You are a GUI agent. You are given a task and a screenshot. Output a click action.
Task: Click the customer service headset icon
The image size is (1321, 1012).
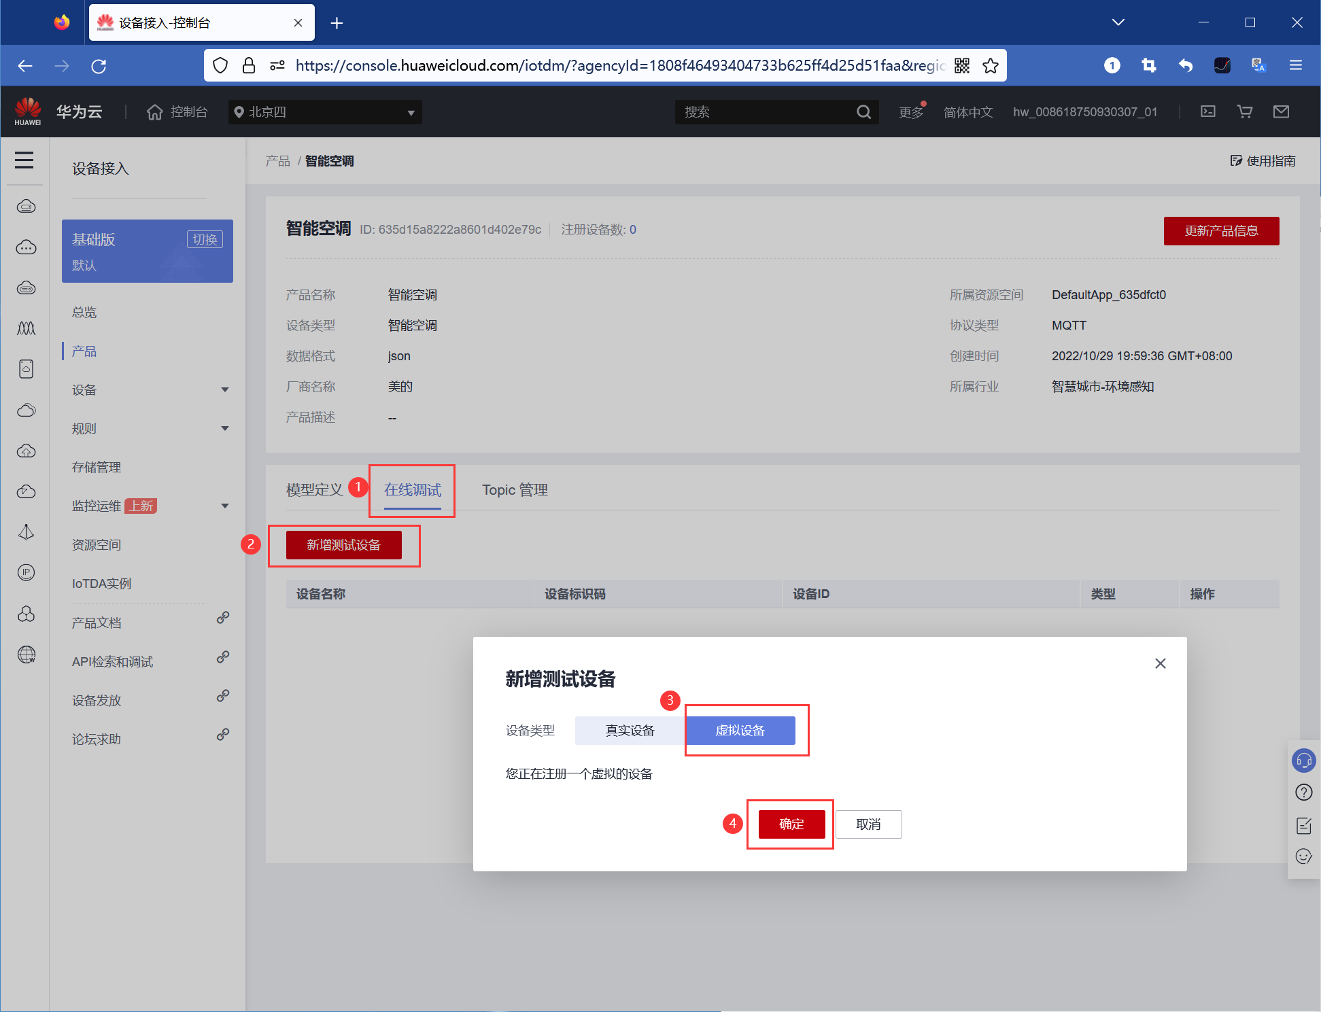click(1303, 760)
